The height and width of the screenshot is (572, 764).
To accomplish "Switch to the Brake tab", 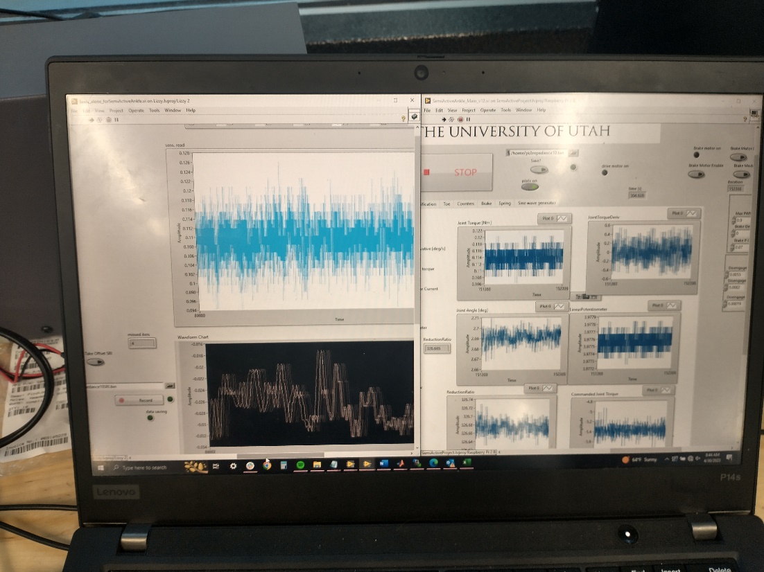I will 486,204.
